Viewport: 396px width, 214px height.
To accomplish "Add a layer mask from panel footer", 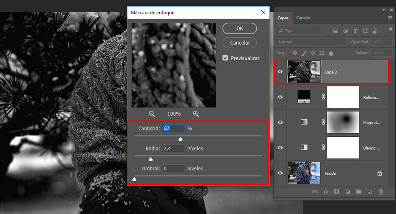I will tap(337, 192).
